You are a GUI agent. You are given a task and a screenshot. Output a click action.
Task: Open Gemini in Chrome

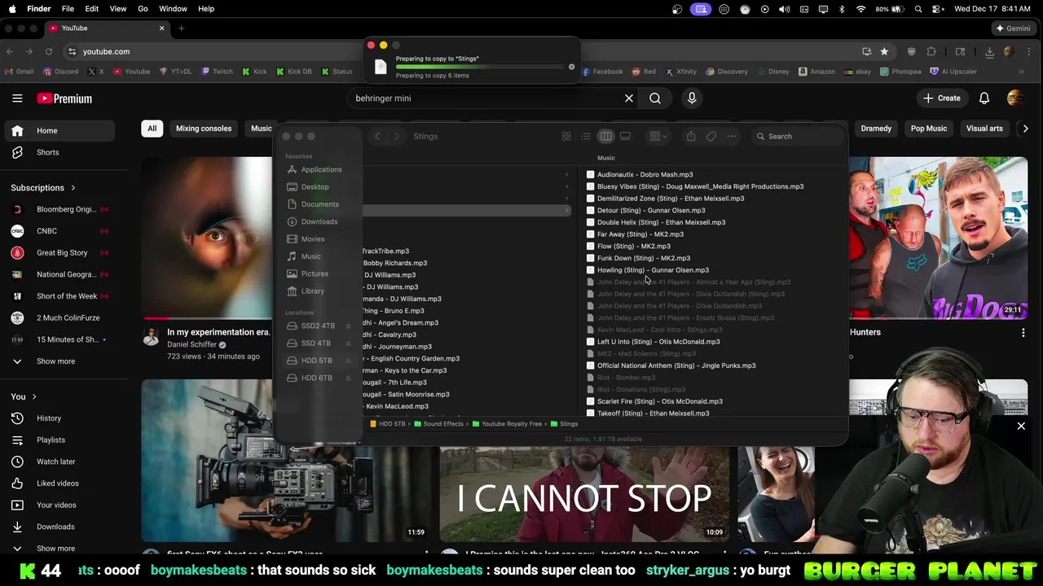coord(1012,28)
